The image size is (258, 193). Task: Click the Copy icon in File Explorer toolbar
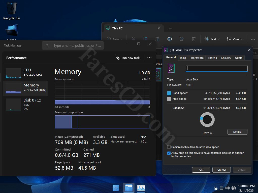(145, 39)
